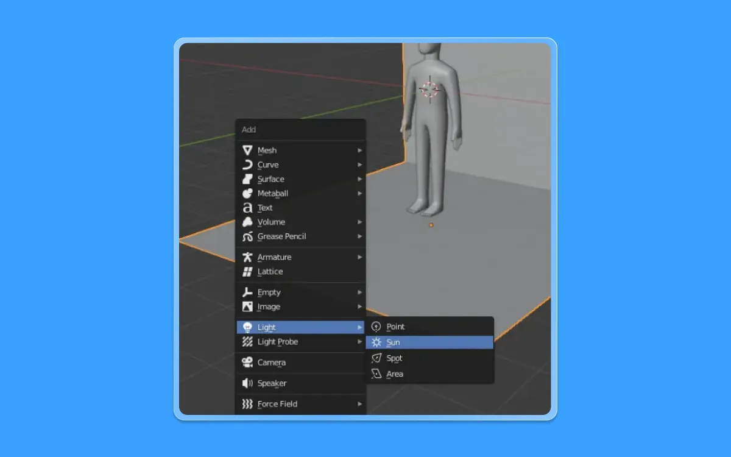This screenshot has width=731, height=457.
Task: Expand the Light Probe submenu arrow
Action: (359, 342)
